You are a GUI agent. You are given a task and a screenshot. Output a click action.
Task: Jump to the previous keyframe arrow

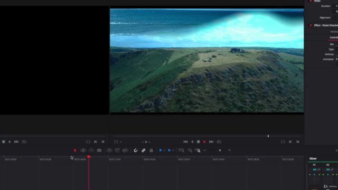click(143, 142)
